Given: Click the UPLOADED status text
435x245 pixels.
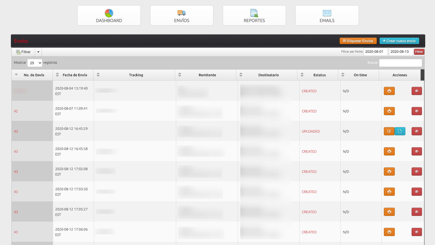Looking at the screenshot, I should [311, 131].
